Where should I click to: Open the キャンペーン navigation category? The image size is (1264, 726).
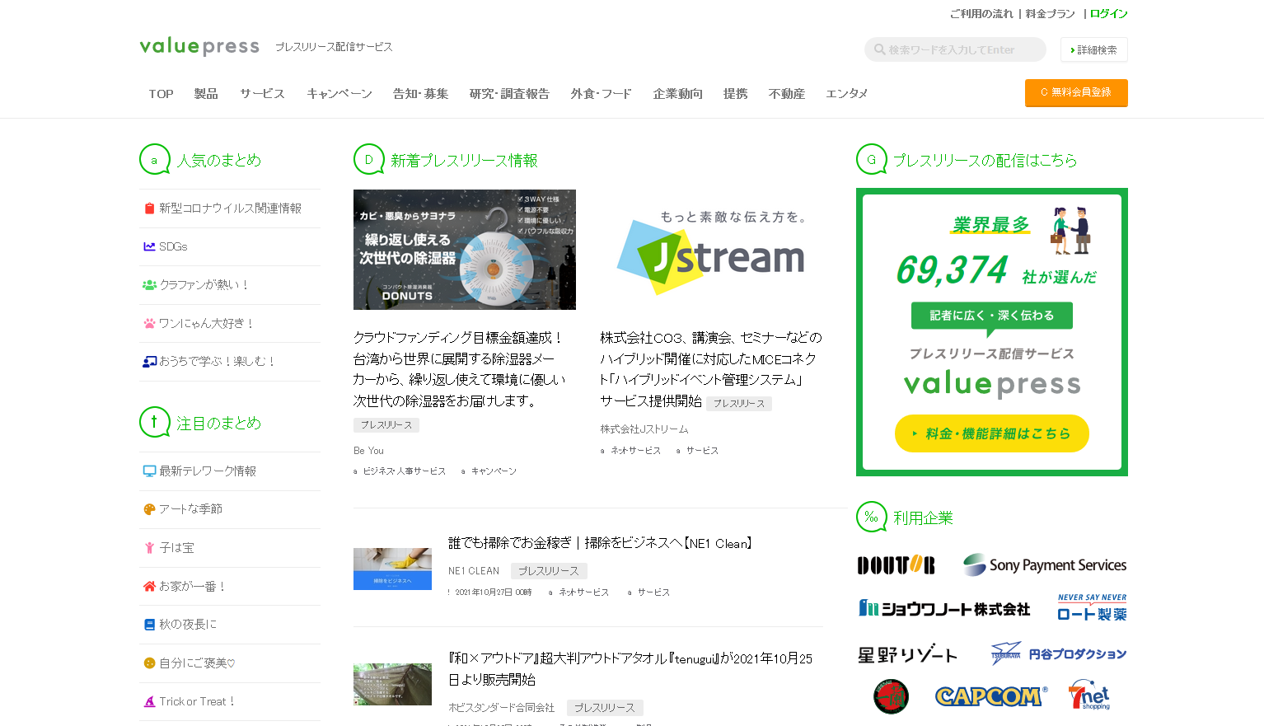(339, 94)
